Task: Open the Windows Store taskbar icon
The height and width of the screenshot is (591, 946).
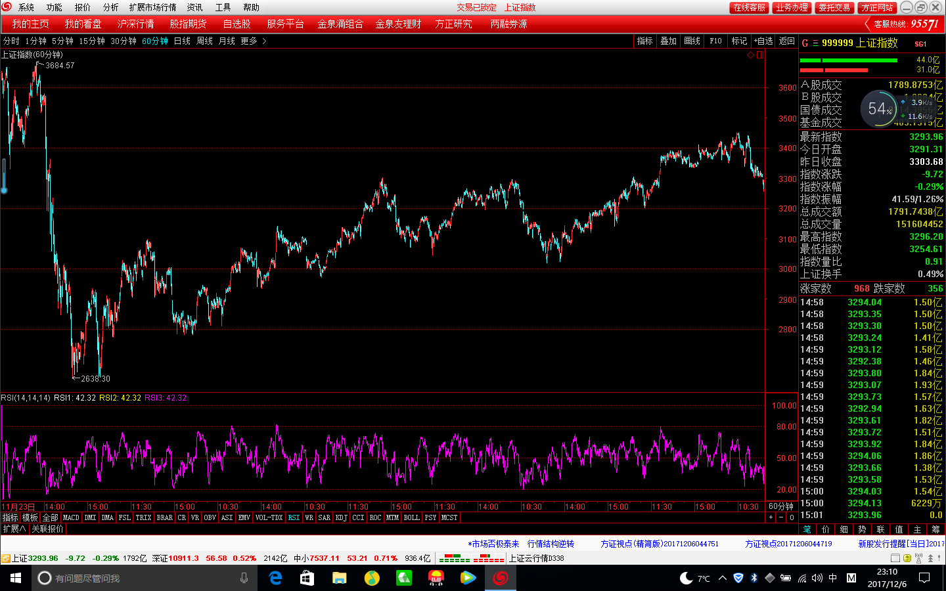Action: 307,578
